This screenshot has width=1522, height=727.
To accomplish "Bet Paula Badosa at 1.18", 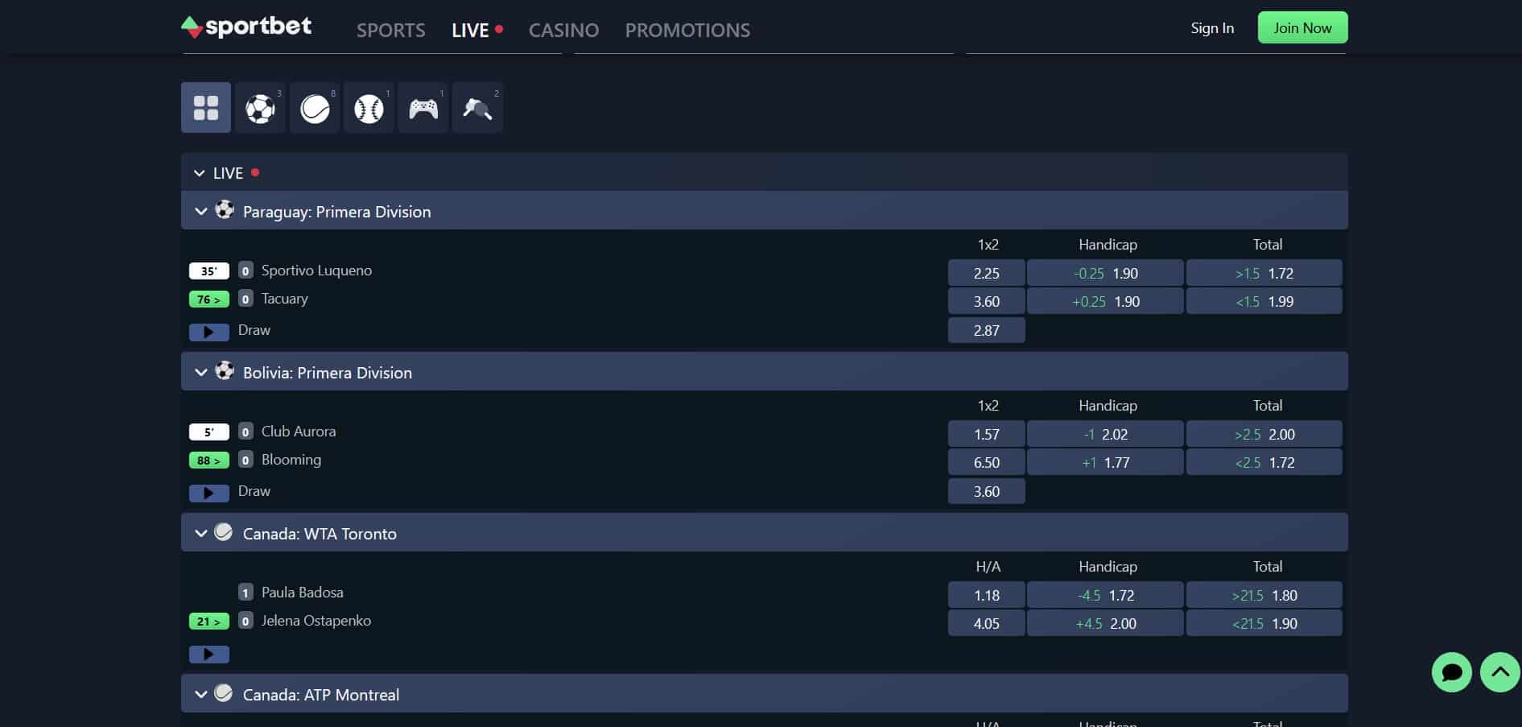I will coord(987,595).
